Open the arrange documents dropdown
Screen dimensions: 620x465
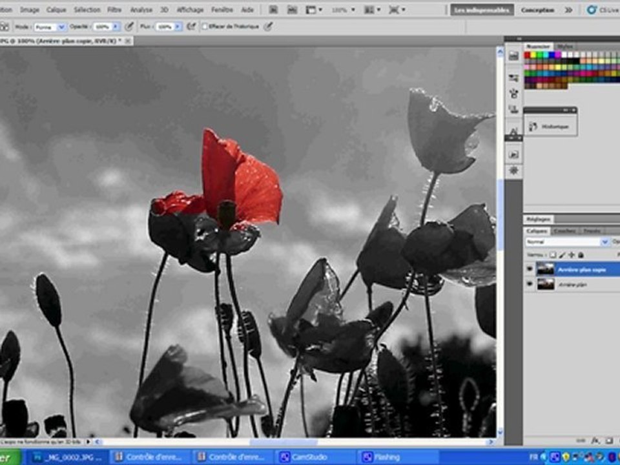(372, 10)
